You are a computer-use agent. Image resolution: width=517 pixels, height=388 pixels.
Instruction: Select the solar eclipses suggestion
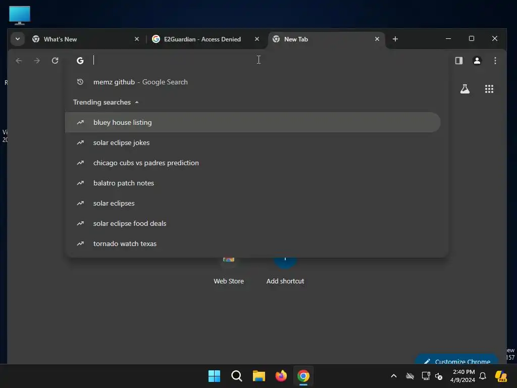[x=253, y=203]
